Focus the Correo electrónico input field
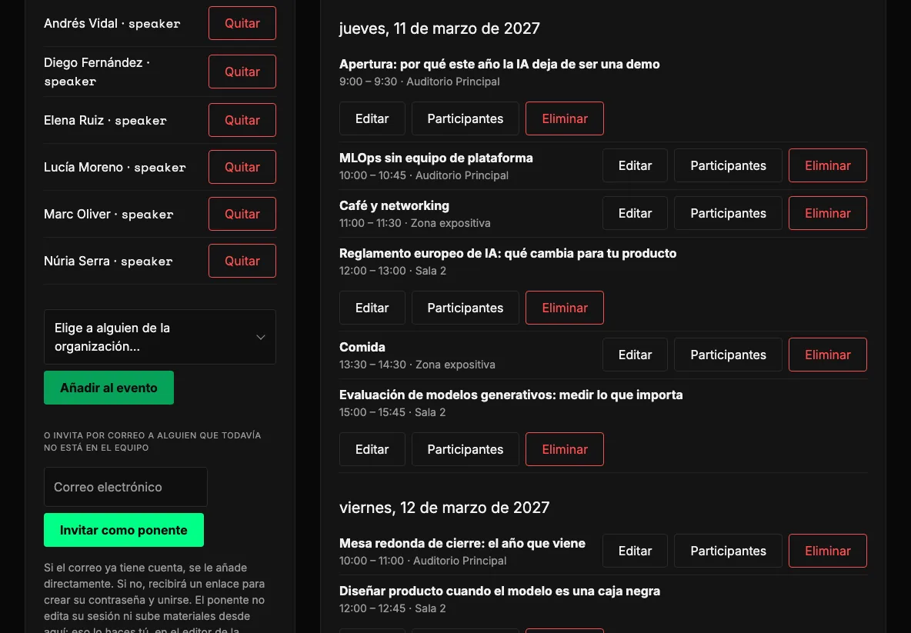This screenshot has width=911, height=633. [125, 487]
